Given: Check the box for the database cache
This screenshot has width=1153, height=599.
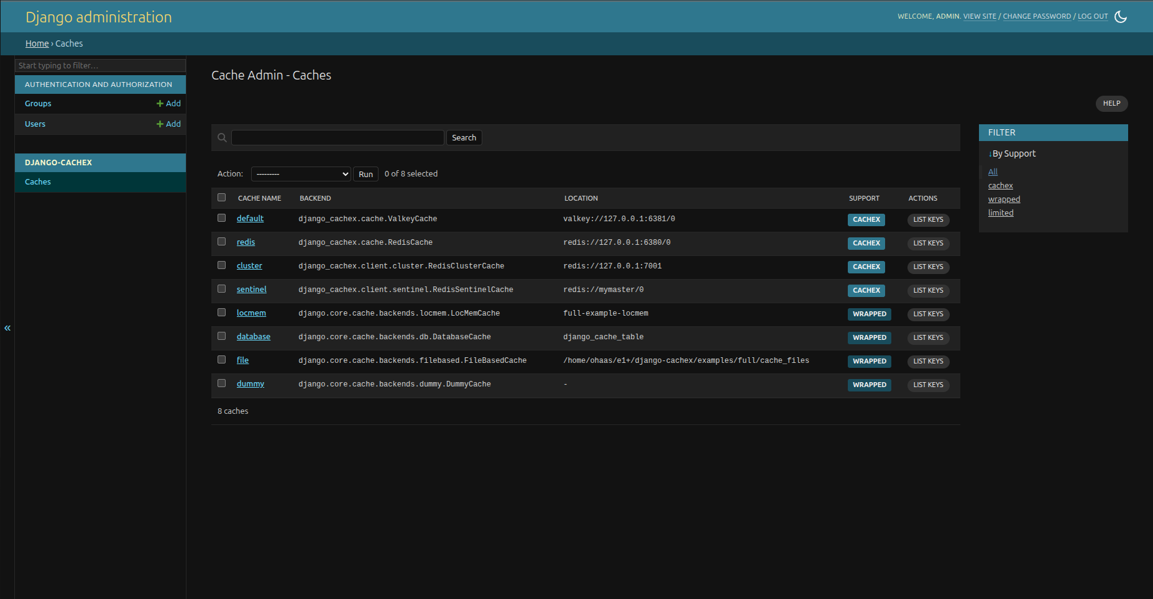Looking at the screenshot, I should coord(221,336).
